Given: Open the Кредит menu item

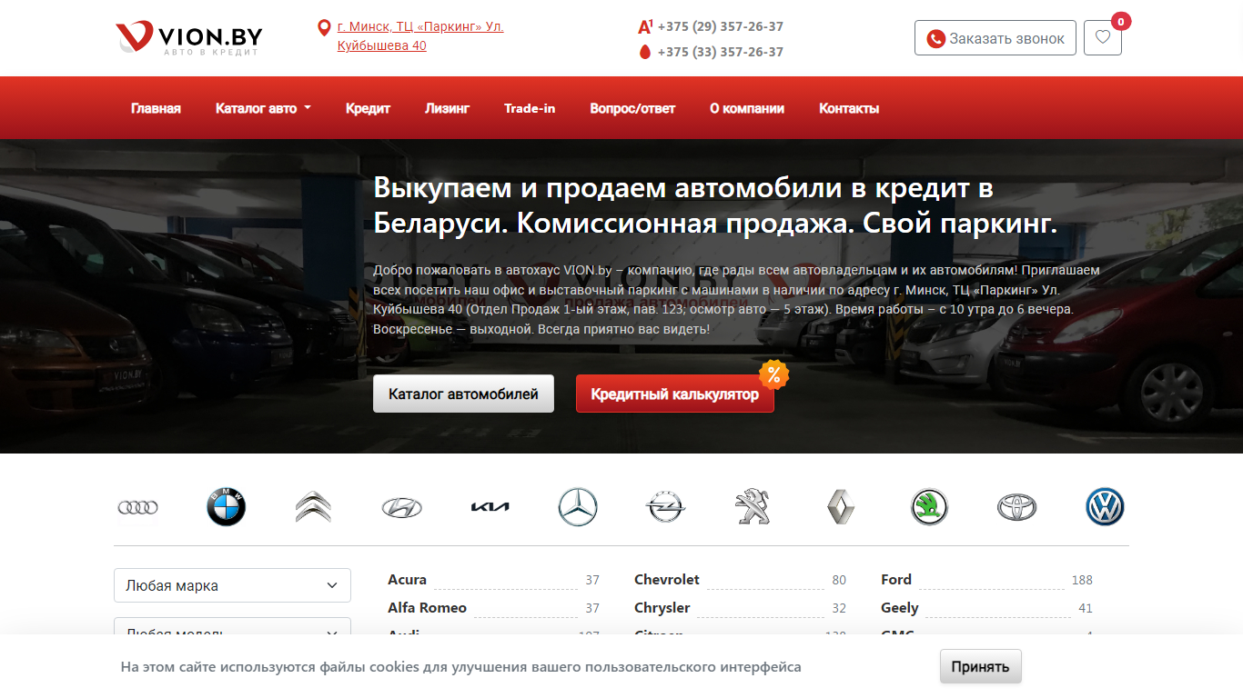Looking at the screenshot, I should 368,108.
